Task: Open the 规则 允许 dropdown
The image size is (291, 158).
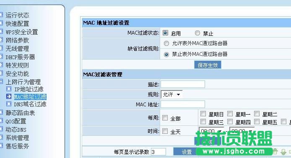Action: [171, 95]
